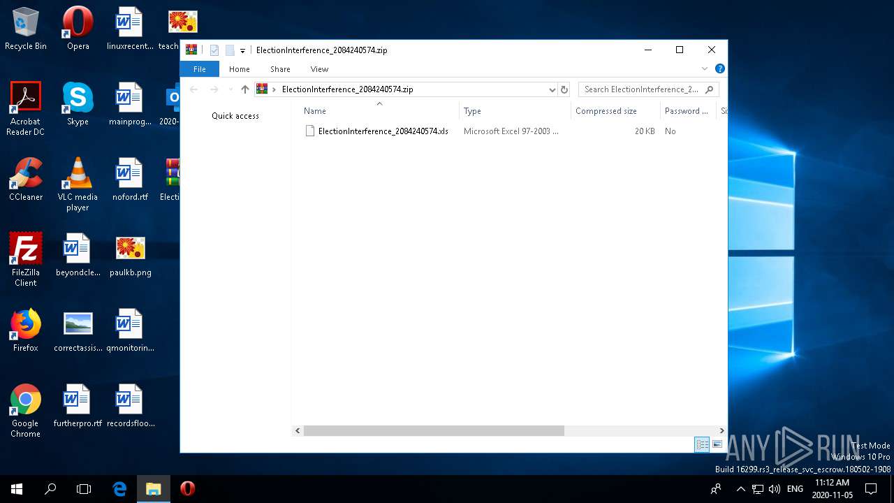Viewport: 894px width, 503px height.
Task: Open the Share ribbon tab
Action: (x=280, y=69)
